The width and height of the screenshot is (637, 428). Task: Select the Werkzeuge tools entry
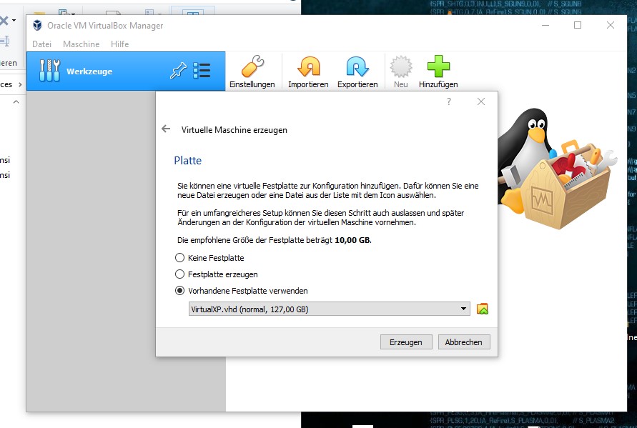pyautogui.click(x=126, y=71)
